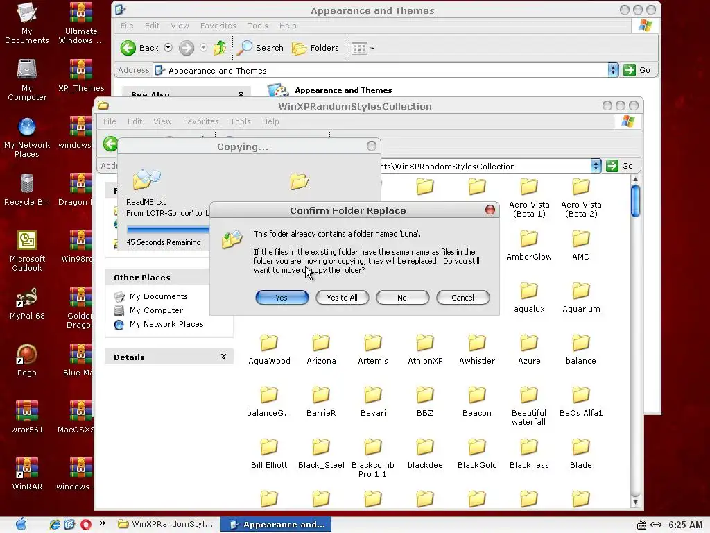This screenshot has height=533, width=710.
Task: Expand quick launch overflow chevron
Action: 103,523
